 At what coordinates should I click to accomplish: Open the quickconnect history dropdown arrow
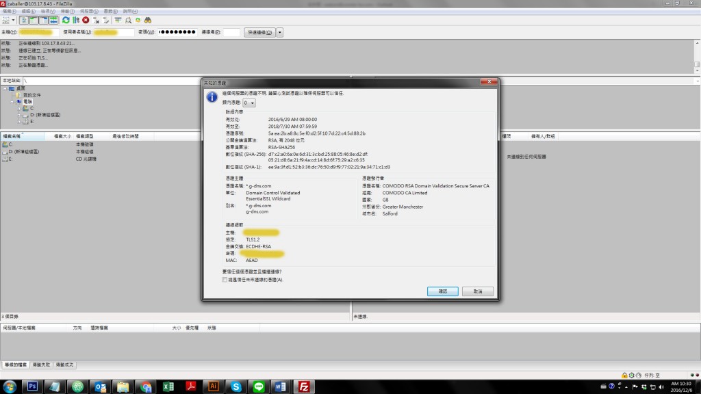280,32
